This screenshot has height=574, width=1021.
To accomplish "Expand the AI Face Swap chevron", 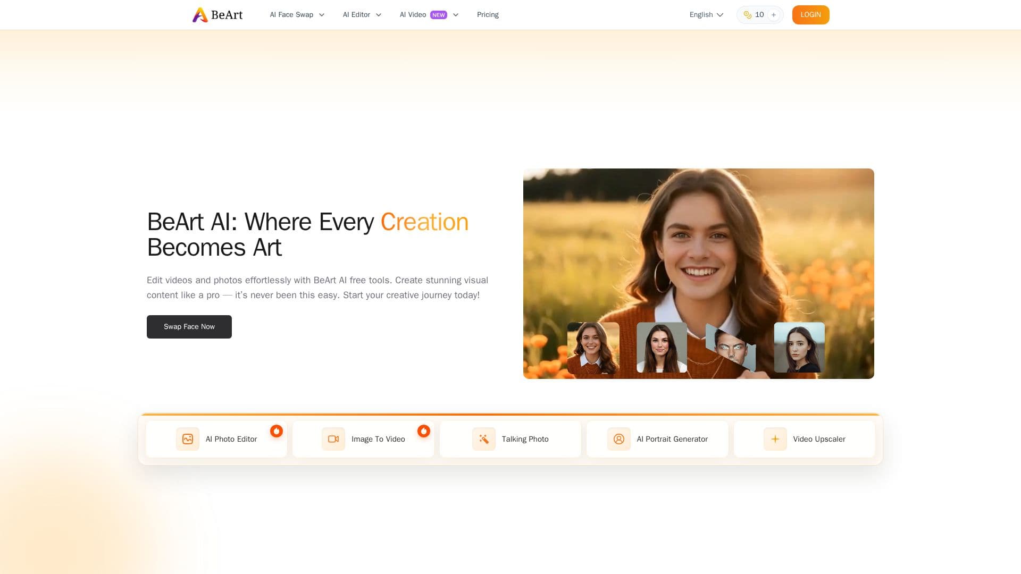I will point(322,15).
